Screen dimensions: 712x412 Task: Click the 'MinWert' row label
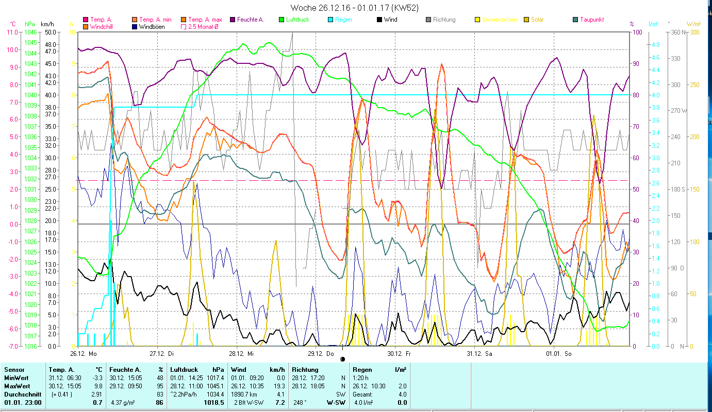(16, 378)
